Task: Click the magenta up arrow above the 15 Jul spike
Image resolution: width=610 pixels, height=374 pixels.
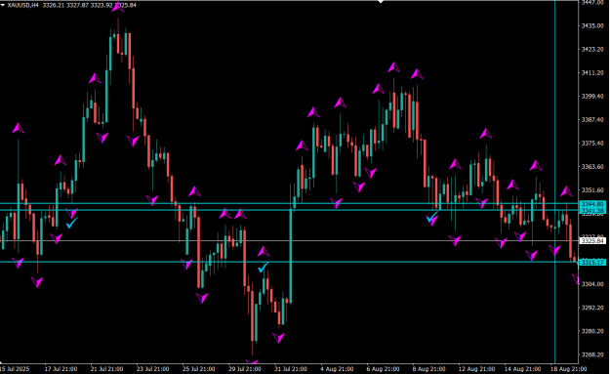Action: coord(18,128)
